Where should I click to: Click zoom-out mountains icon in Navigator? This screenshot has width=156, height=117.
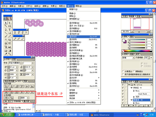(x=132, y=31)
